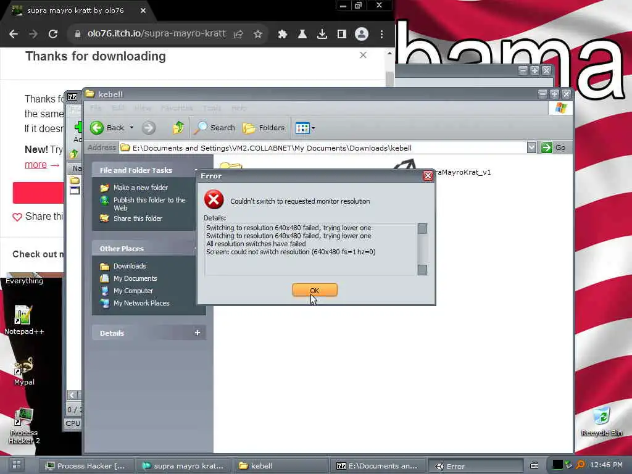The height and width of the screenshot is (474, 632).
Task: Dismiss Thanks for downloading panel
Action: coord(363,55)
